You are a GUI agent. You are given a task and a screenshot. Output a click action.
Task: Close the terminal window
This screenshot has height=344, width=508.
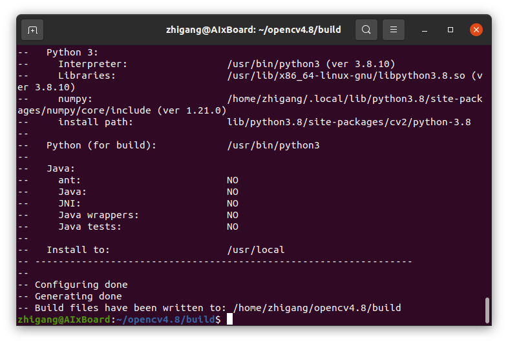(x=476, y=30)
